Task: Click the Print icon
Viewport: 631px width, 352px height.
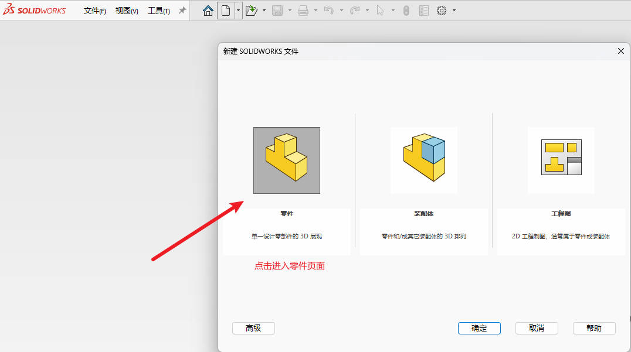Action: click(303, 11)
